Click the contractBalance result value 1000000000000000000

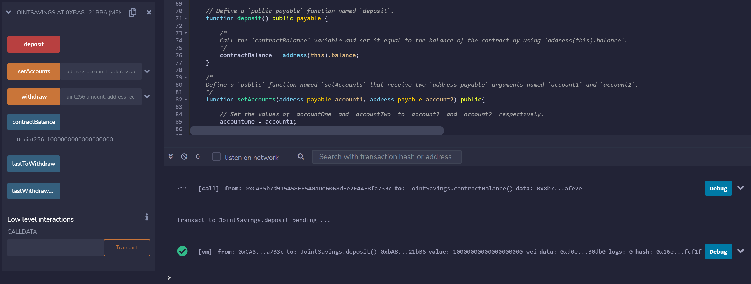click(80, 140)
